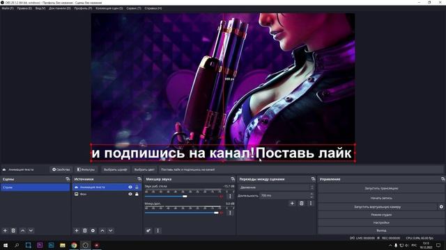Show hidden system tray icons
The image size is (446, 250).
[390, 245]
